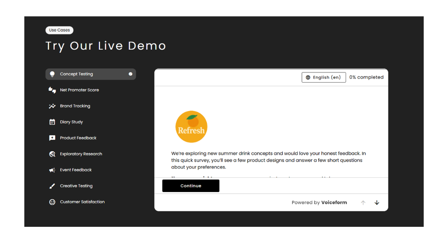Switch to the Net Promoter Score use case
This screenshot has width=446, height=243.
(x=79, y=90)
